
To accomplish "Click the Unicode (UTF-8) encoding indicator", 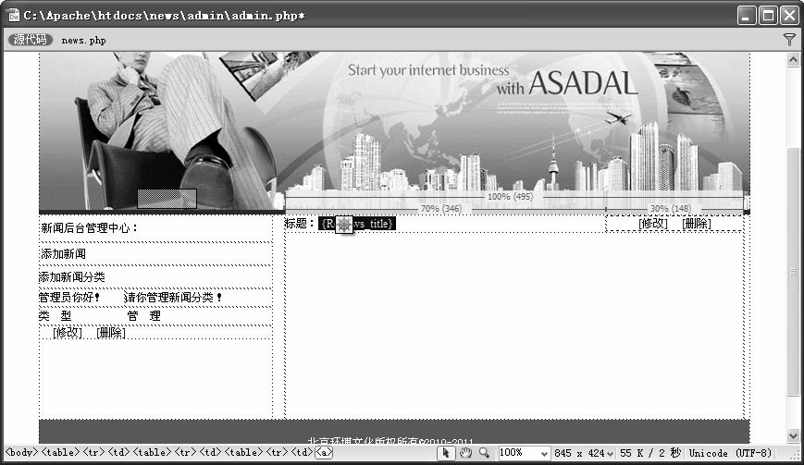I will click(x=730, y=453).
